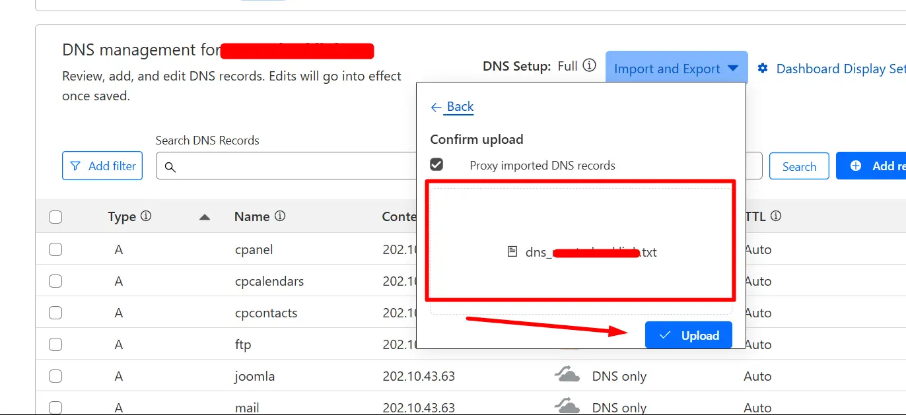Click the uploaded dns txt file icon

[x=512, y=252]
